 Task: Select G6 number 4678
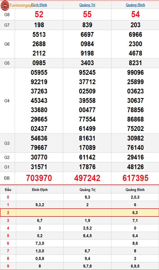pyautogui.click(x=135, y=53)
